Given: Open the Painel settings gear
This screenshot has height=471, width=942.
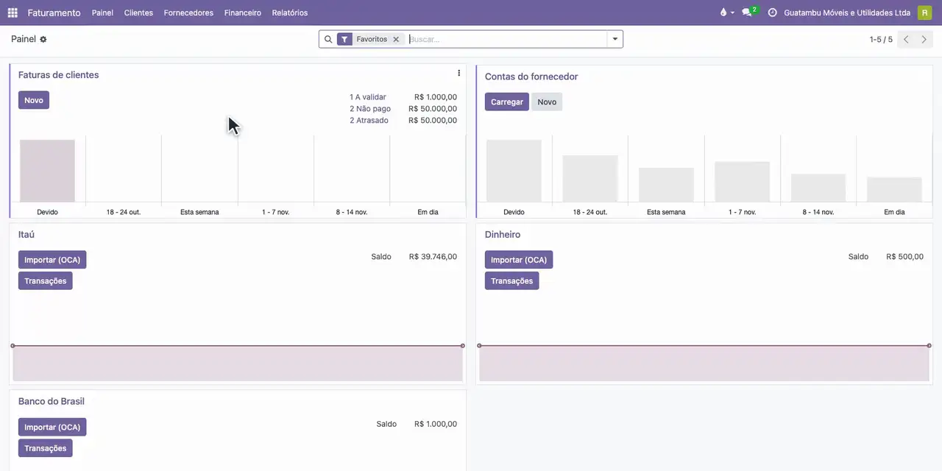Looking at the screenshot, I should click(43, 39).
